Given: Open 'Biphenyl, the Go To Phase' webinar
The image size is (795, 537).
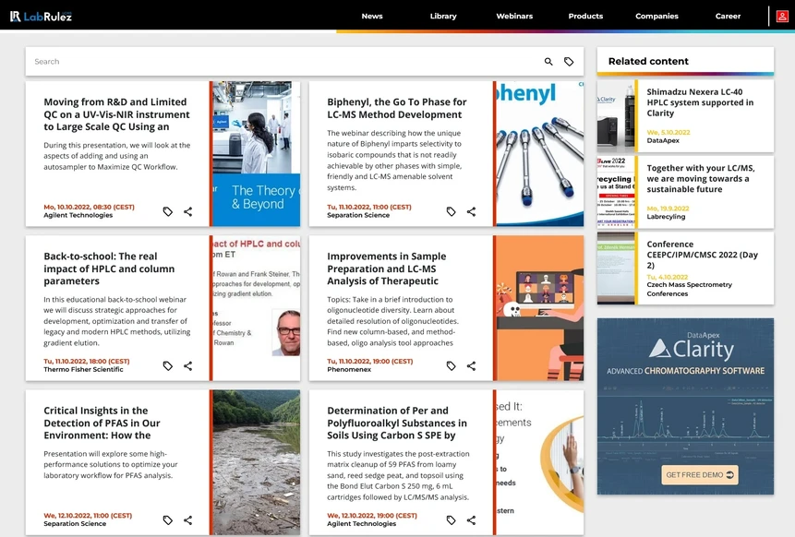Looking at the screenshot, I should 397,108.
